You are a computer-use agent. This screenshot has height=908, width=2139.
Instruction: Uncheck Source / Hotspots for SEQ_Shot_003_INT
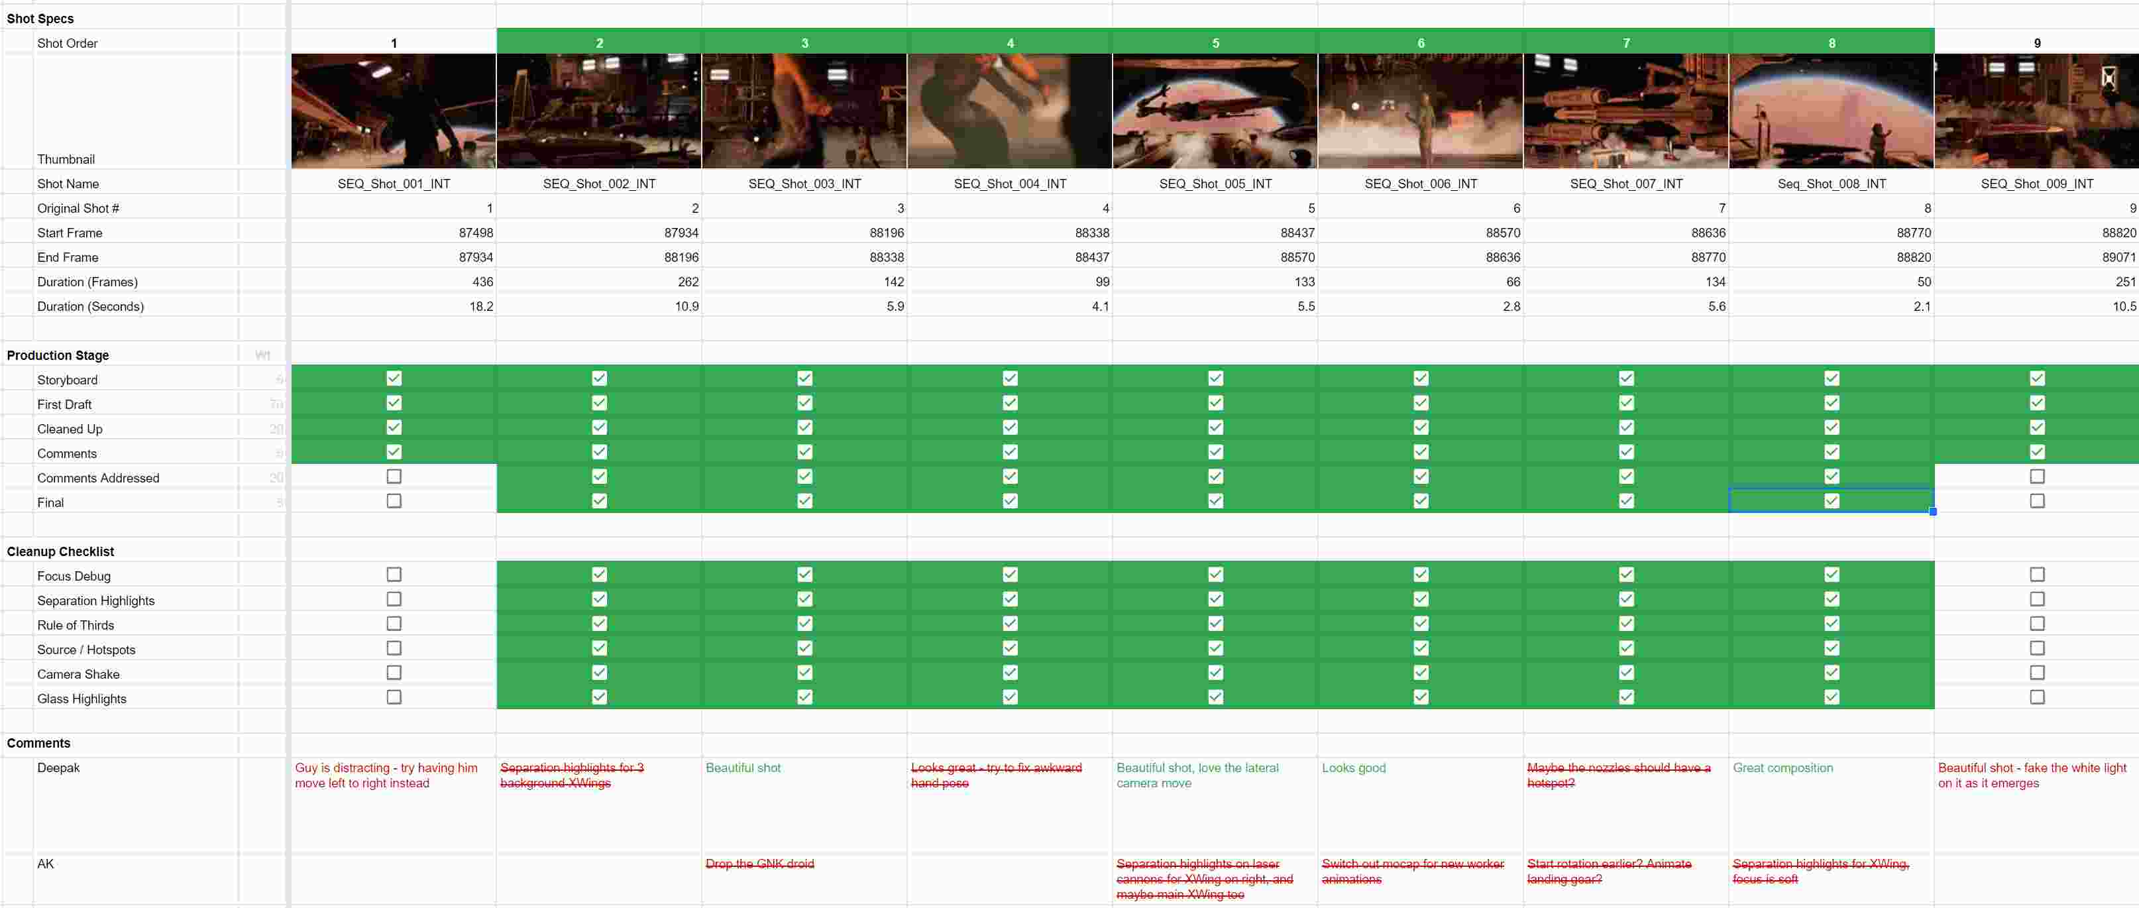pyautogui.click(x=804, y=649)
